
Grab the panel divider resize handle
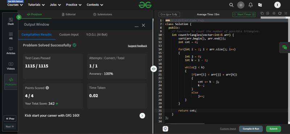coord(153,69)
